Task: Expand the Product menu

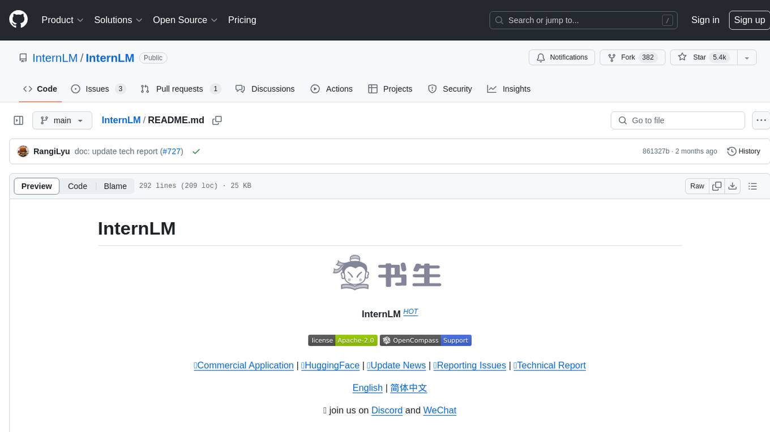Action: [x=62, y=20]
